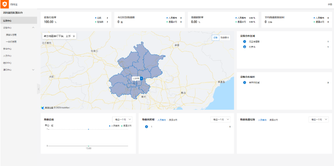Click the rank icon in 设备分布组织 list
Image resolution: width=334 pixels, height=166 pixels.
click(x=244, y=82)
